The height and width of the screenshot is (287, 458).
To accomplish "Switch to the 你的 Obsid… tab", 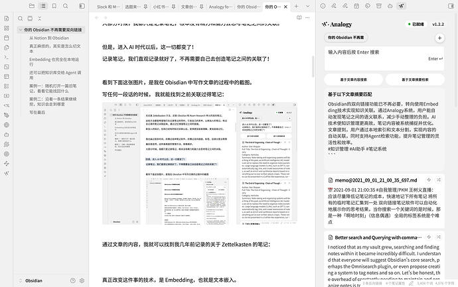I will pos(248,7).
